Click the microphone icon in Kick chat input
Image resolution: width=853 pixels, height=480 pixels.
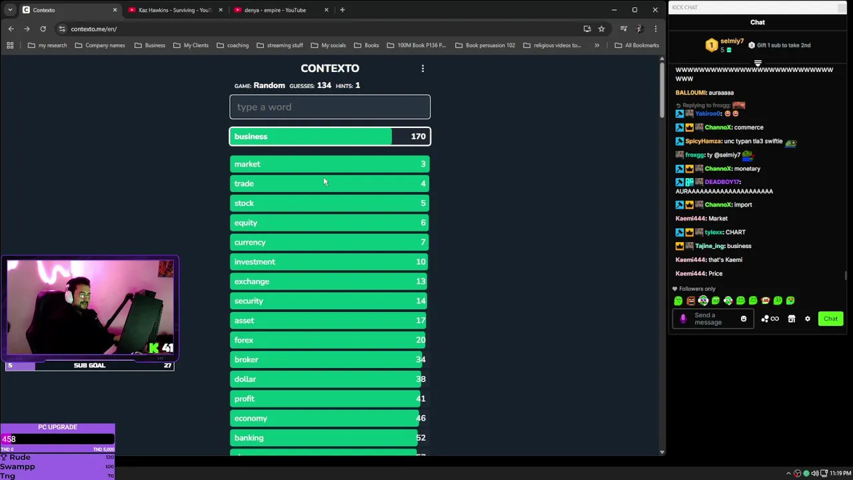coord(683,319)
